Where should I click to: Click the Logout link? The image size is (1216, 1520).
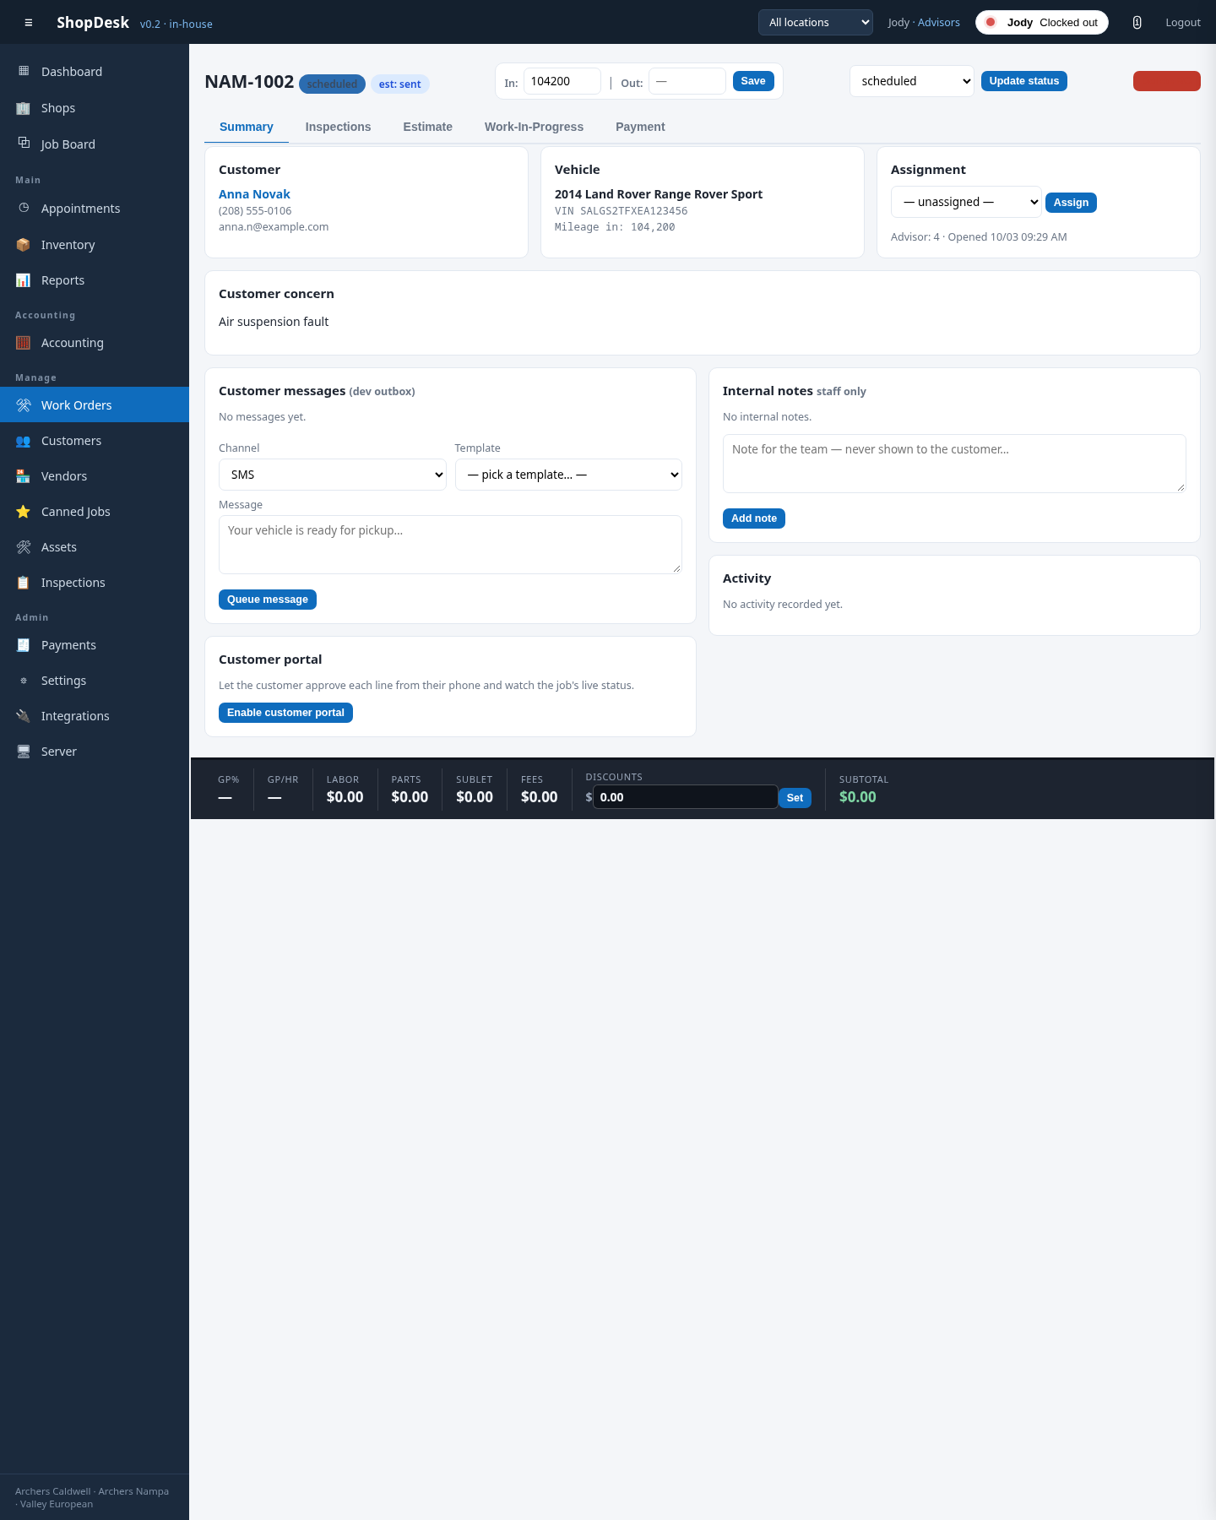pyautogui.click(x=1183, y=23)
